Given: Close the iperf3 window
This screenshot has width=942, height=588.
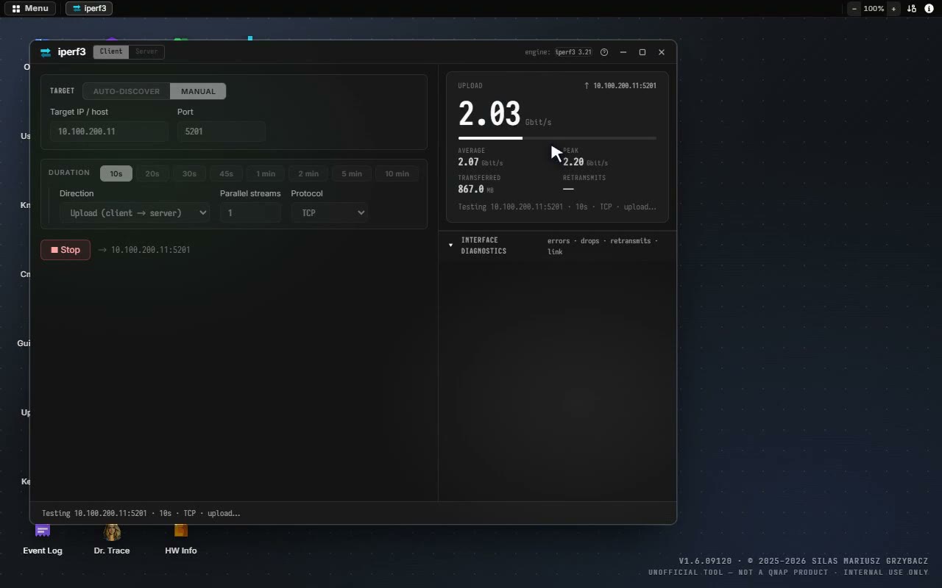Looking at the screenshot, I should 662,52.
